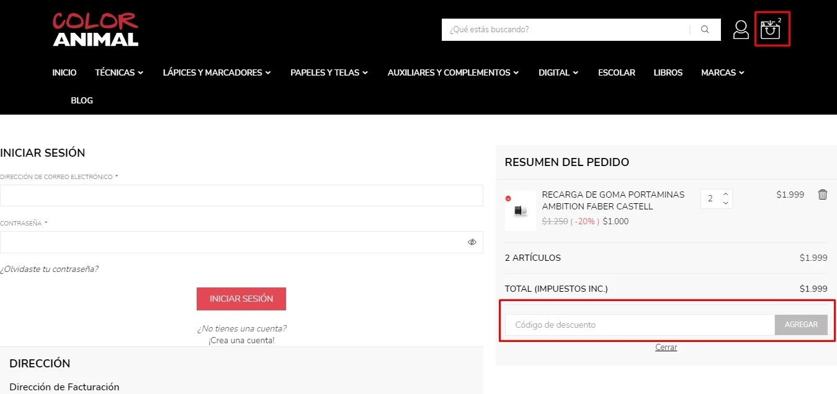Expand the Técnicas dropdown menu
The height and width of the screenshot is (394, 837).
(x=119, y=72)
